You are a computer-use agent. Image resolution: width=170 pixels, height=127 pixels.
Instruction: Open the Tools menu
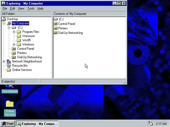pos(31,8)
